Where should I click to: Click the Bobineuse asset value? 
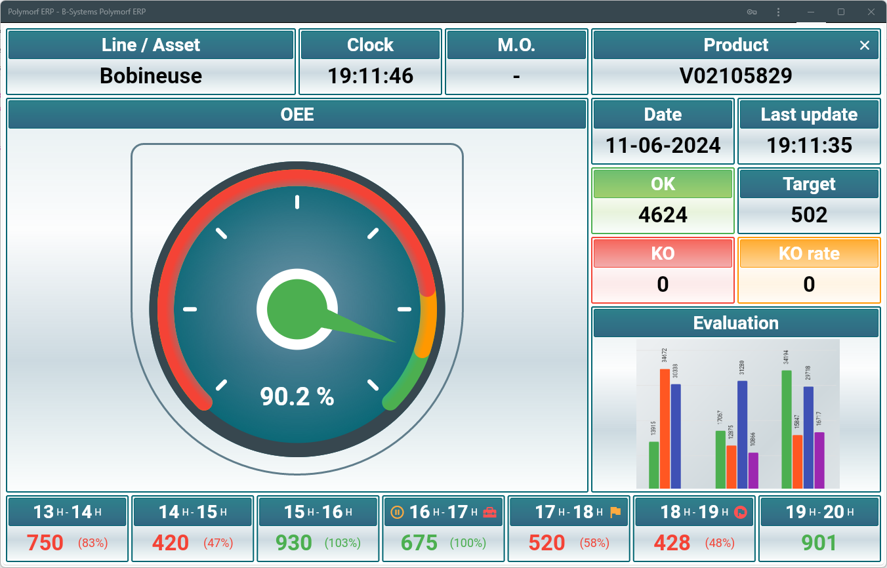151,75
